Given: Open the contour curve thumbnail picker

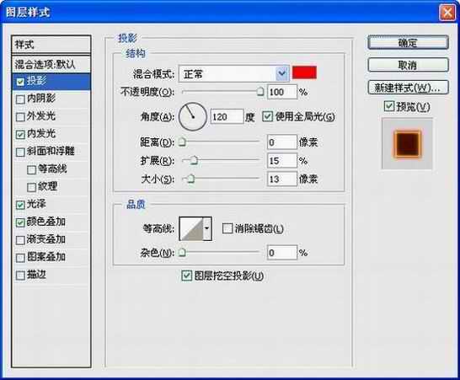Looking at the screenshot, I should [x=191, y=229].
